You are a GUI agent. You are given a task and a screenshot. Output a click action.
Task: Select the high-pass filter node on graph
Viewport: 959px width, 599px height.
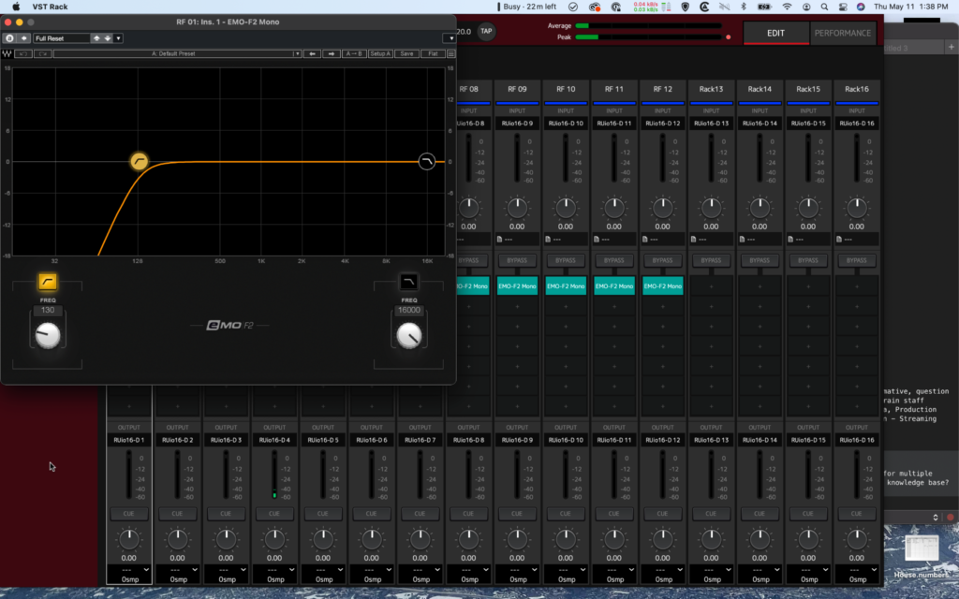[139, 161]
